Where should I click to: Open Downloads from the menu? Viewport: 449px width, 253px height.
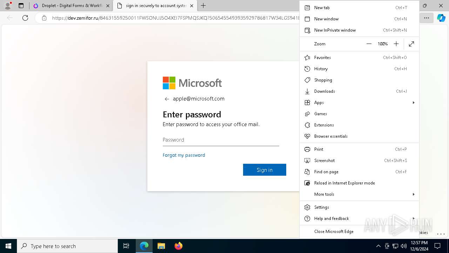[359, 91]
